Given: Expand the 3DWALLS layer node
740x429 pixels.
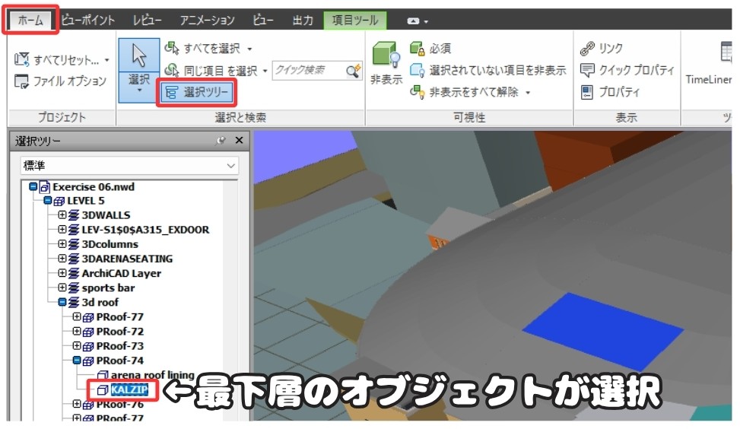Looking at the screenshot, I should [x=62, y=215].
